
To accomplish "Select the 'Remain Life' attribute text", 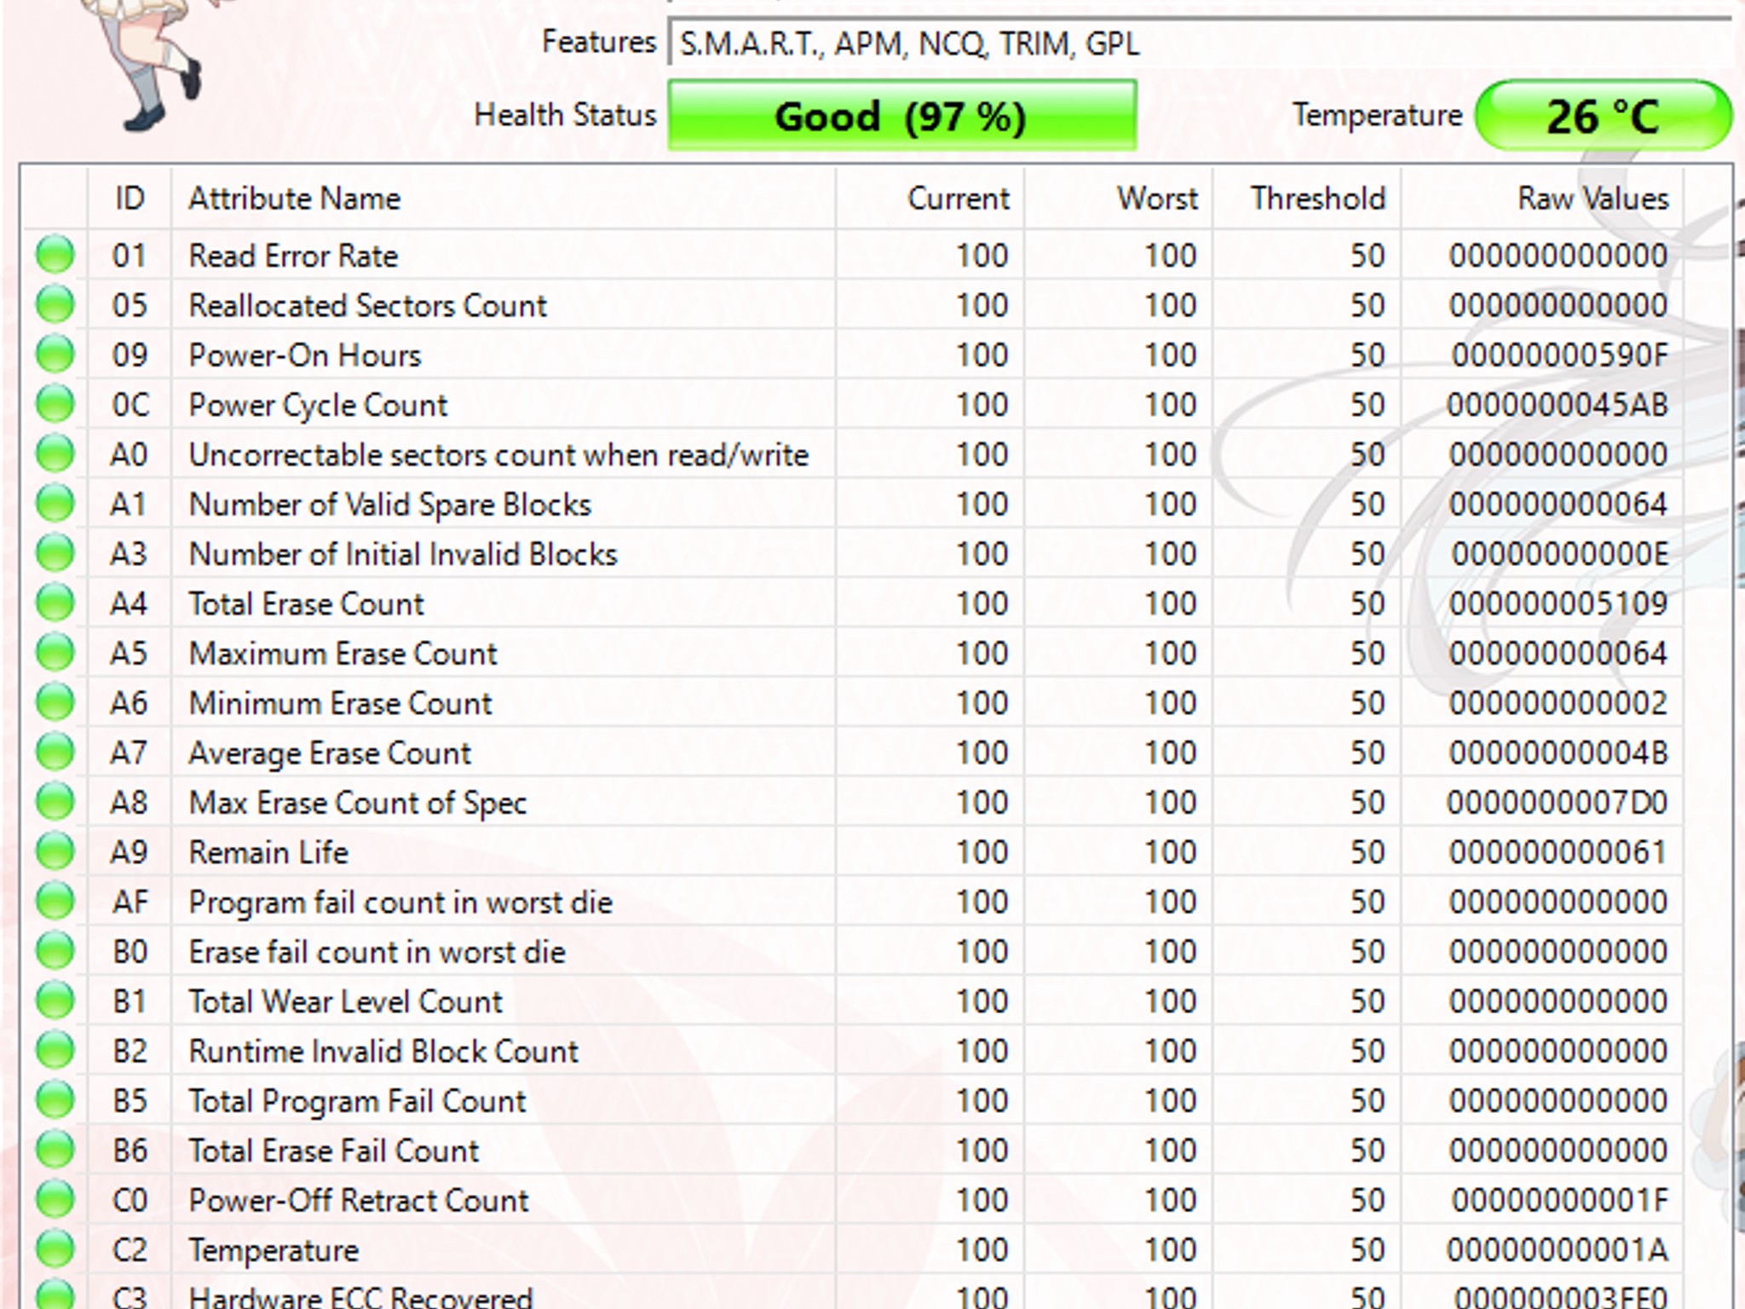I will coord(268,852).
